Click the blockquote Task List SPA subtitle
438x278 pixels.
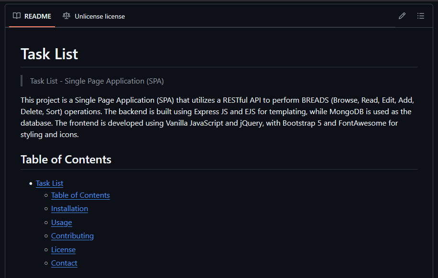[97, 81]
